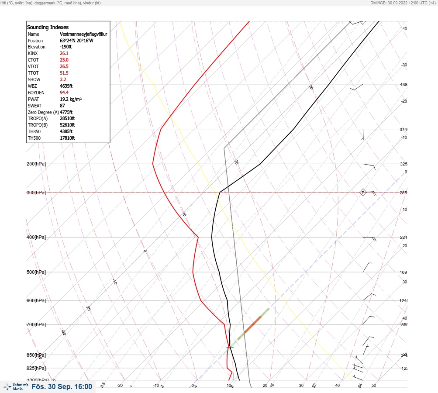Viewport: 438px width, 393px height.
Task: Click the PWAT value 19.2 kg/m²
Action: [71, 99]
